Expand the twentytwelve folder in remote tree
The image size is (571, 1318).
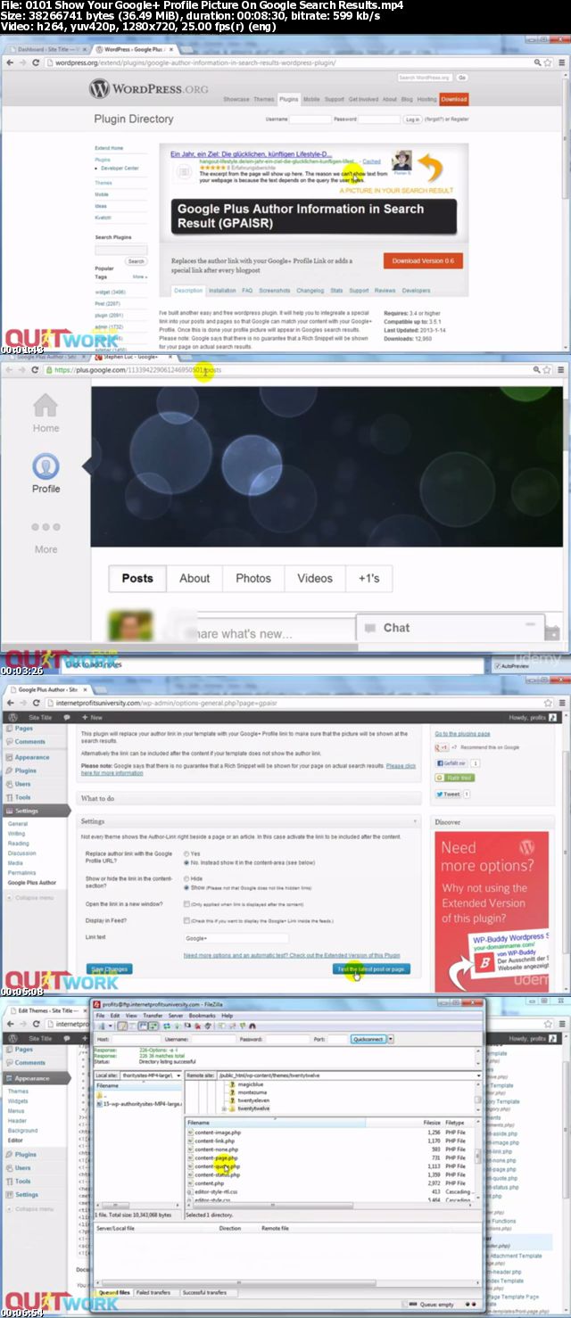(x=225, y=1109)
